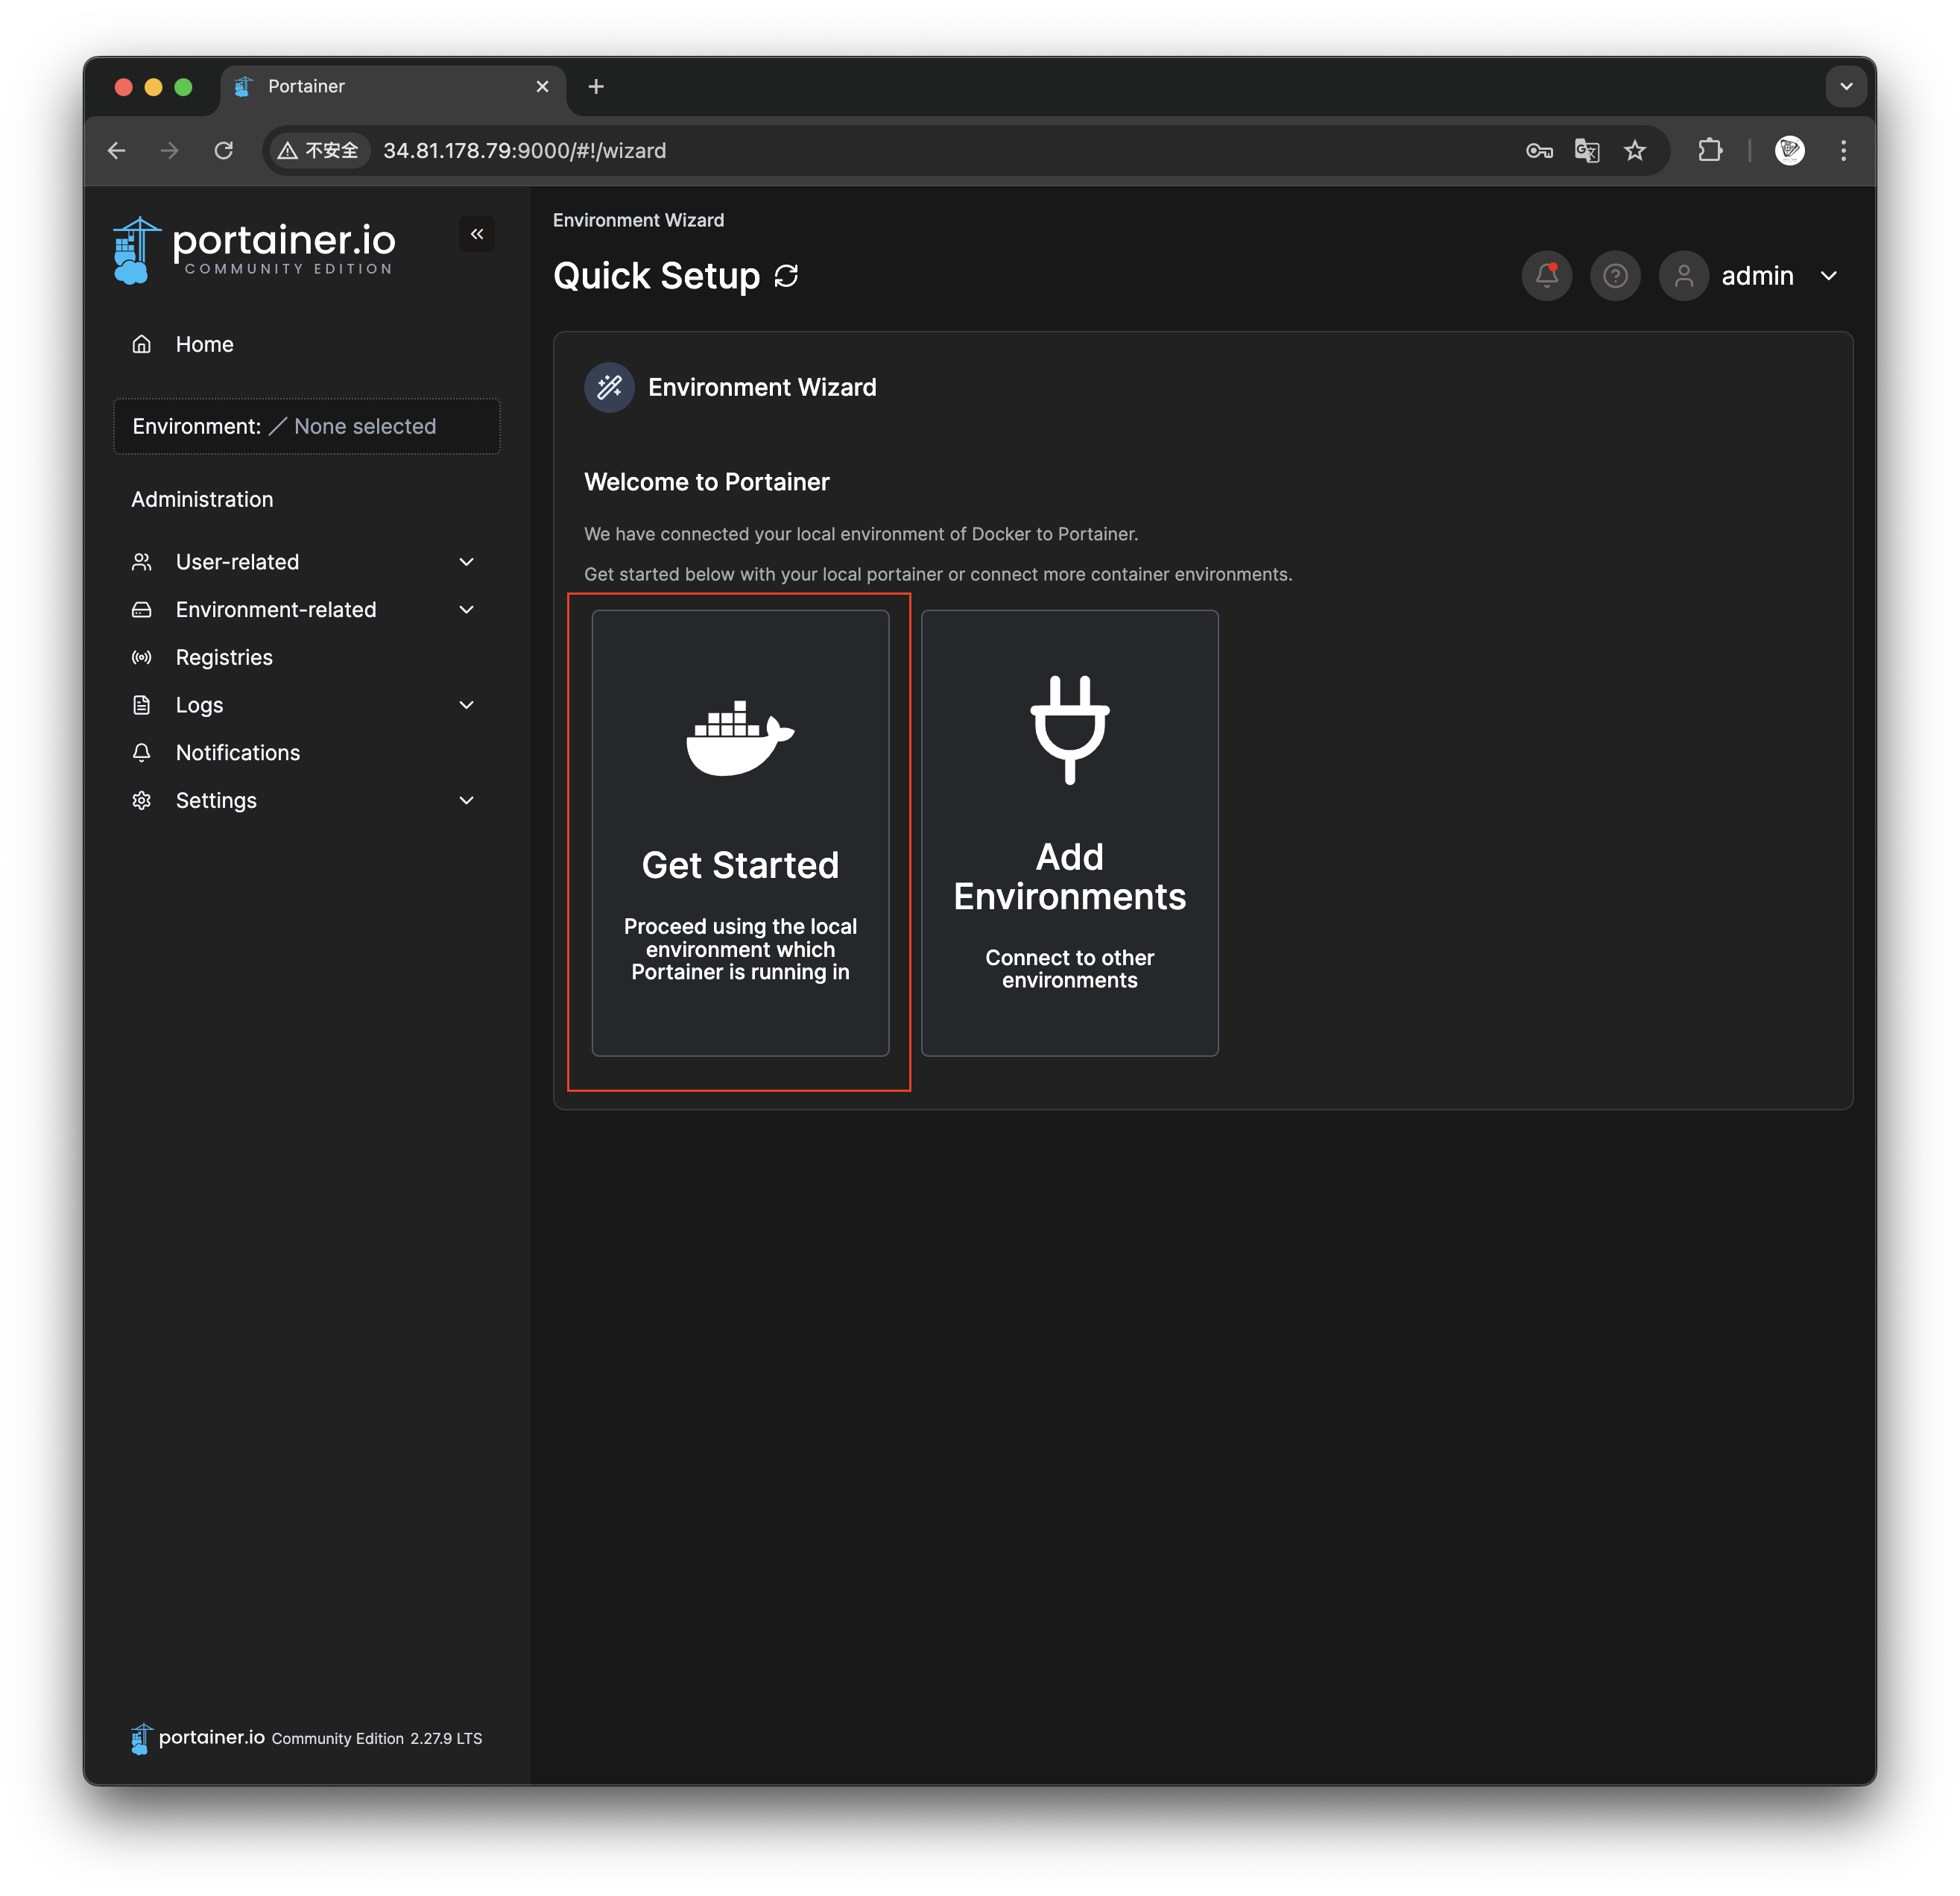The width and height of the screenshot is (1960, 1896).
Task: Reload the page in the browser
Action: pyautogui.click(x=224, y=150)
